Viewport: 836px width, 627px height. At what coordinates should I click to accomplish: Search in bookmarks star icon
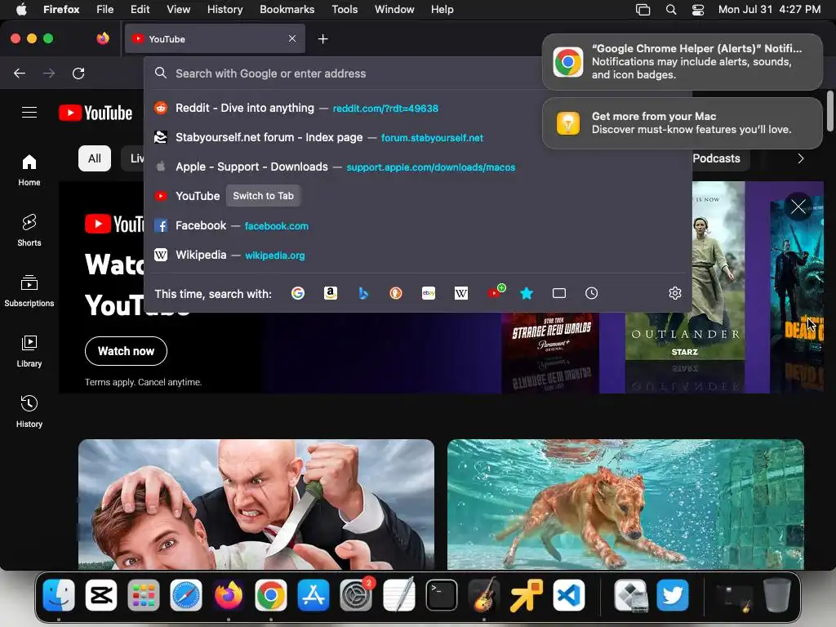click(527, 293)
